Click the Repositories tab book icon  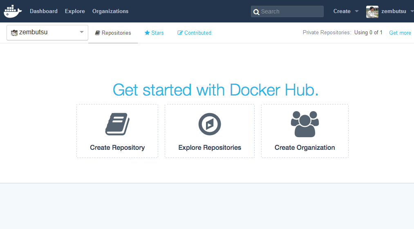click(97, 33)
